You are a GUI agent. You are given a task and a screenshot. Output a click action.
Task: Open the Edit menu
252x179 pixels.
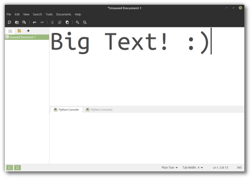point(17,14)
